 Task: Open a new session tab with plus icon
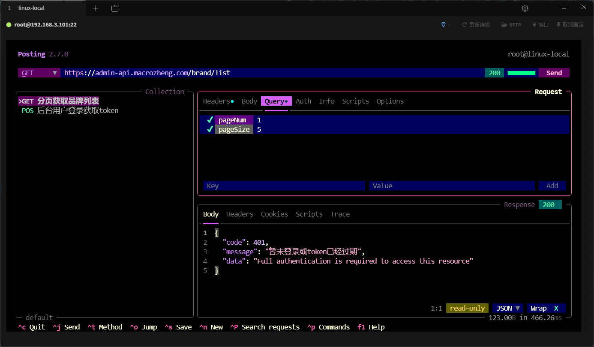coord(96,8)
